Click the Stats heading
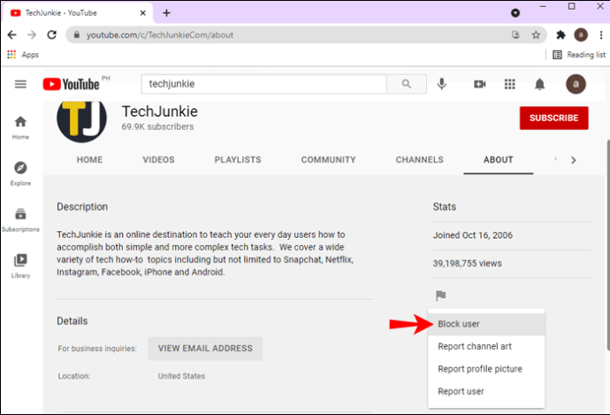The image size is (610, 415). point(445,207)
